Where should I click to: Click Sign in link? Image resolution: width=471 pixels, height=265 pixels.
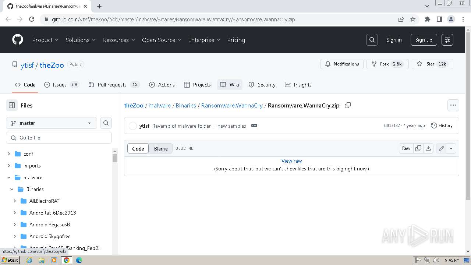tap(394, 40)
